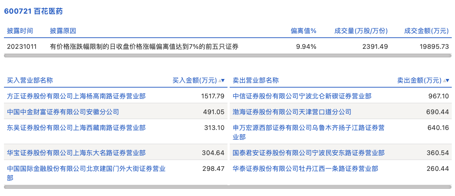Sort by 卖出金额(万元) arrows
This screenshot has width=455, height=196.
(x=446, y=80)
